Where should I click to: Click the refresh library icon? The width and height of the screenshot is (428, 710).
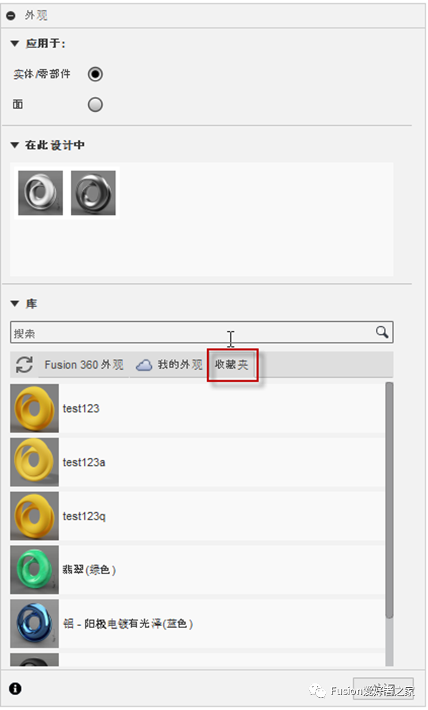pyautogui.click(x=24, y=365)
